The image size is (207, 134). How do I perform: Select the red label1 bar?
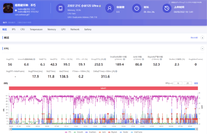pos(103,88)
